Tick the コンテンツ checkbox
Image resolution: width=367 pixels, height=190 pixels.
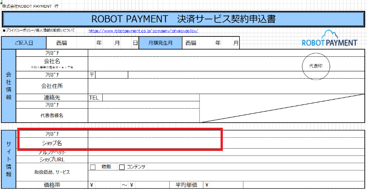click(x=122, y=167)
